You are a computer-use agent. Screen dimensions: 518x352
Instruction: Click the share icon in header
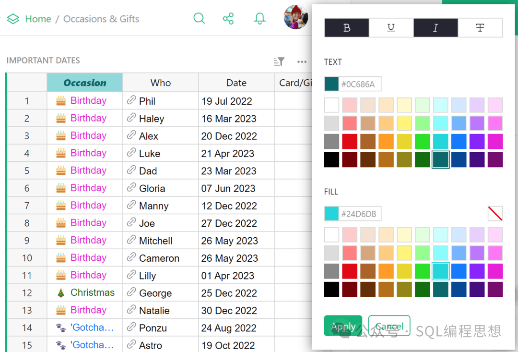[x=228, y=19]
